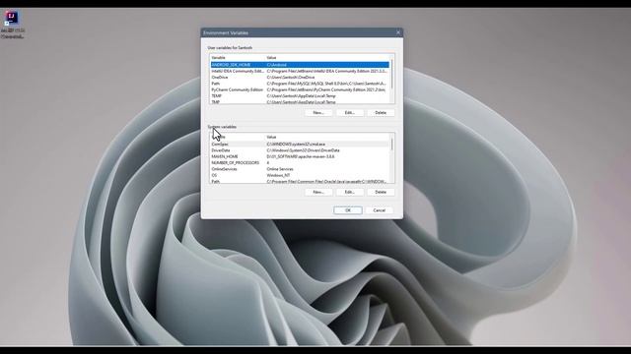This screenshot has height=354, width=631.
Task: Select the system Path variable with Oracle javapath
Action: click(x=300, y=181)
